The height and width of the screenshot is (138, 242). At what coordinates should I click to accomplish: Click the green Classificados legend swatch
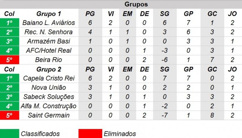[x=10, y=133]
